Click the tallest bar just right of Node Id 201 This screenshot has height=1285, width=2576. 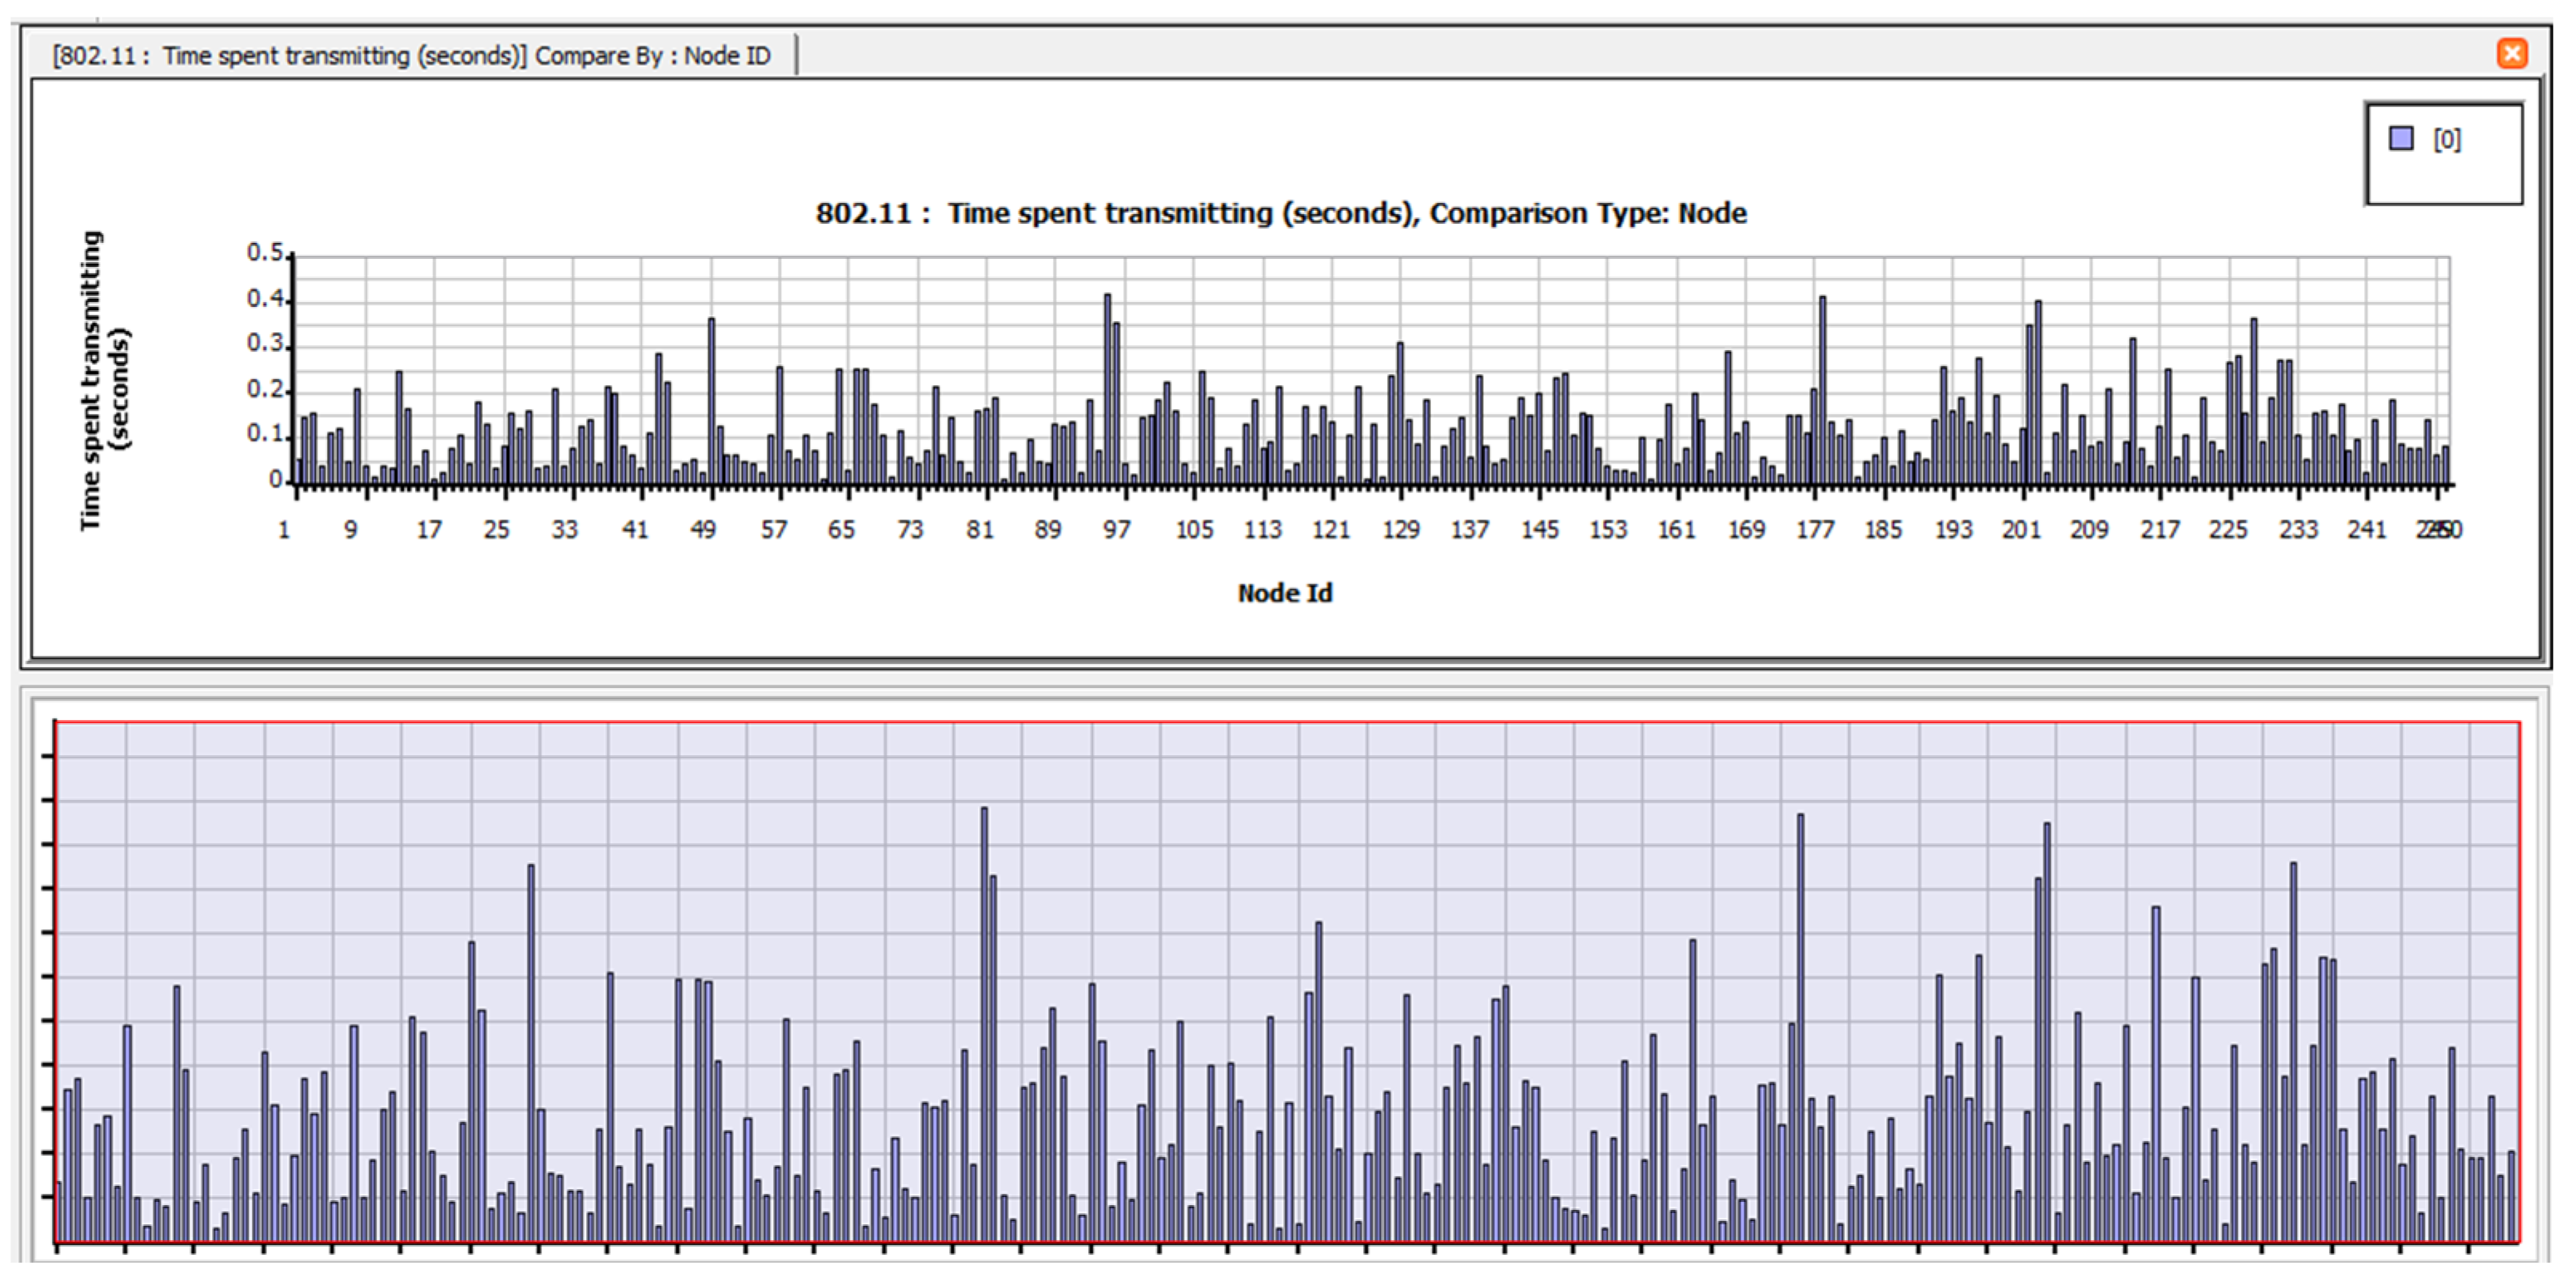click(x=2038, y=392)
